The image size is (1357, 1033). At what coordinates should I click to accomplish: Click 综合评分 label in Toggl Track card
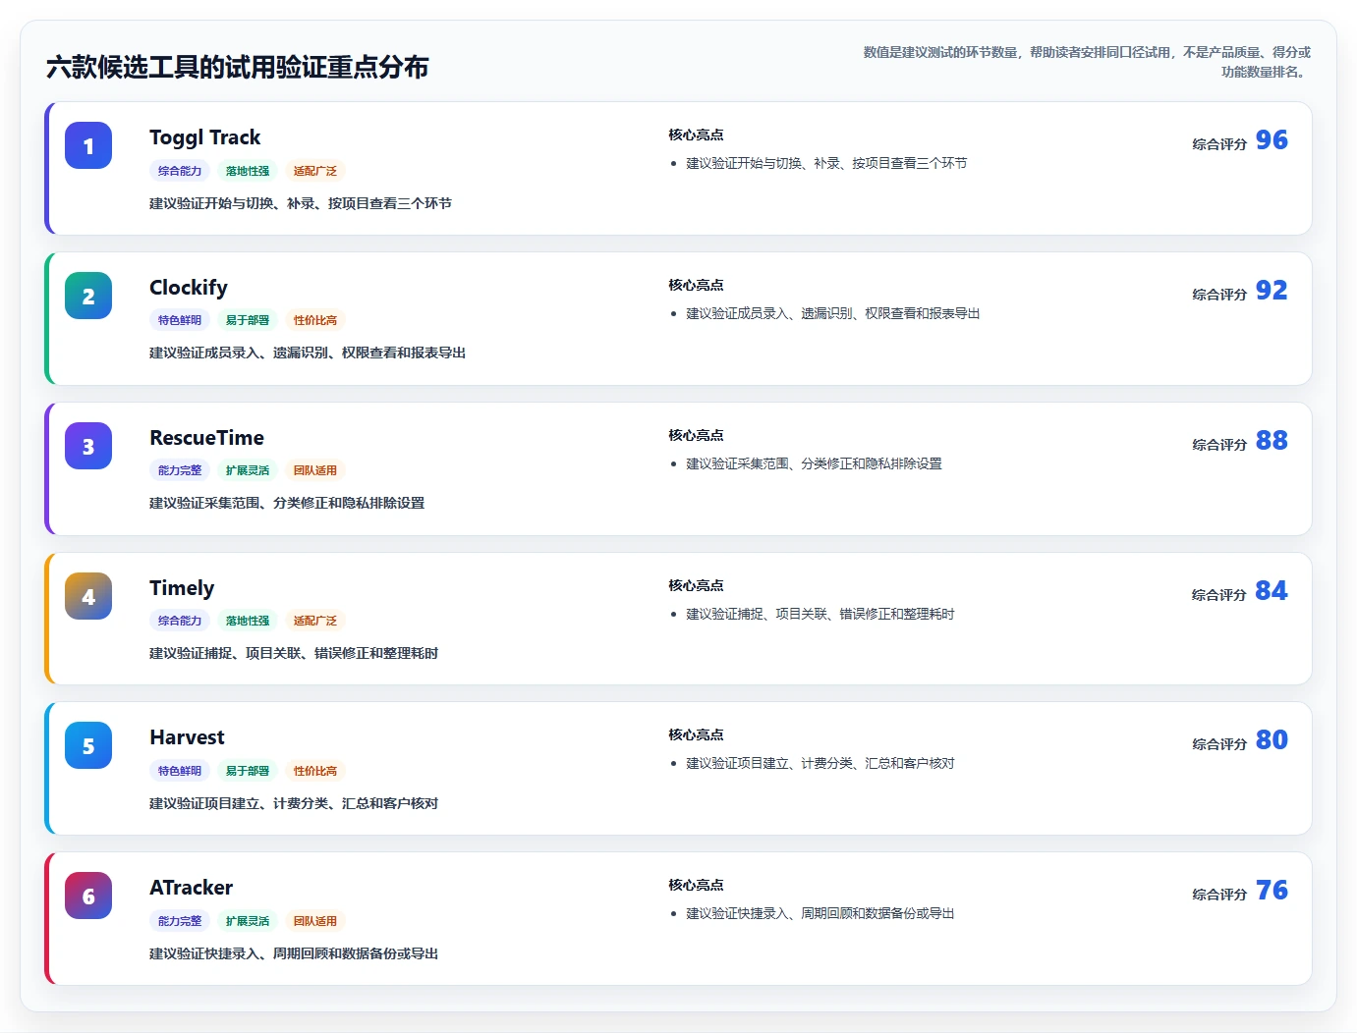point(1219,144)
